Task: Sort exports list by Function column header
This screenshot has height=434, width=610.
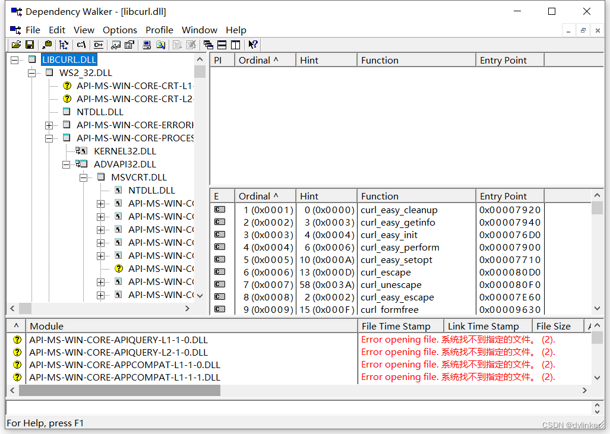Action: [416, 196]
